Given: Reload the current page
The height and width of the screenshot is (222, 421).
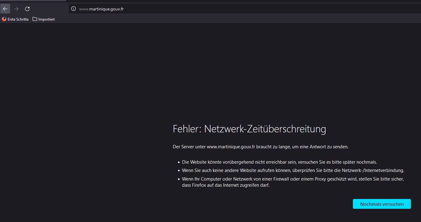Looking at the screenshot, I should 27,9.
